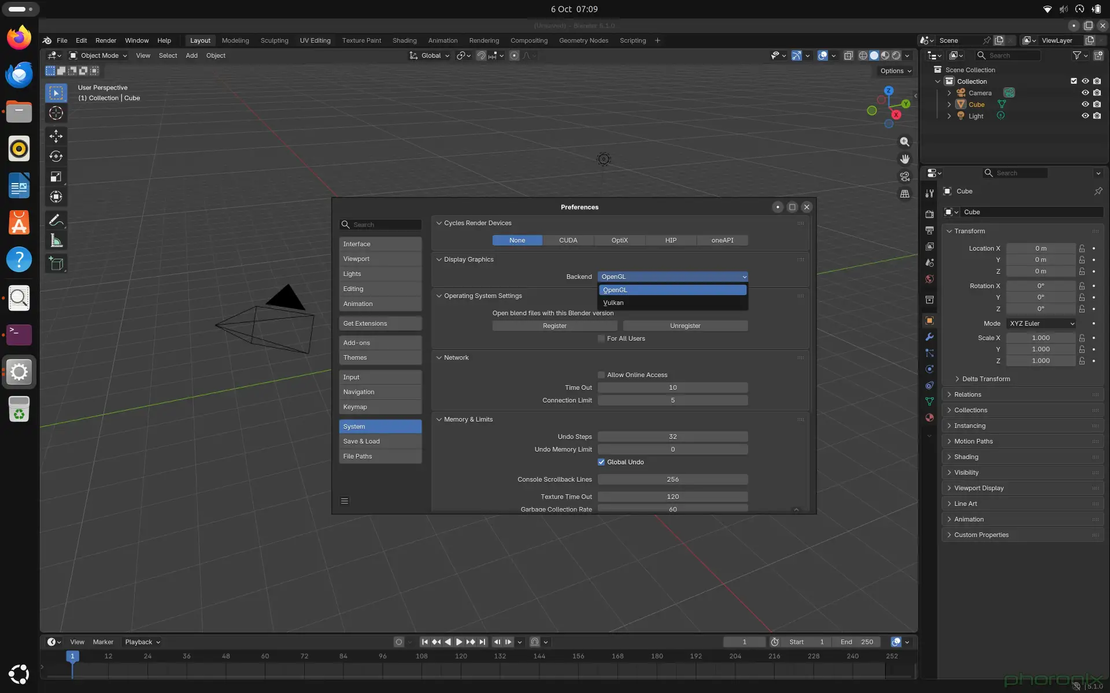Check the For All Users checkbox

pyautogui.click(x=601, y=338)
